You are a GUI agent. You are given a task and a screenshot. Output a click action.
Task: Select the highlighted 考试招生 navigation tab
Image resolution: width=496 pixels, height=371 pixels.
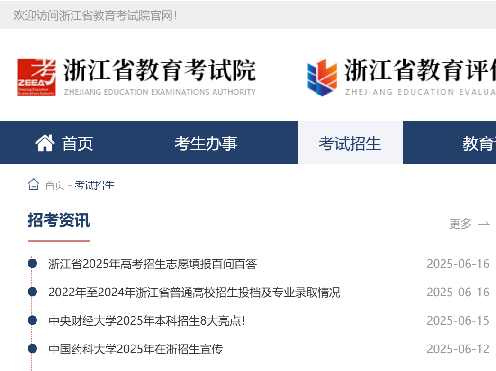(x=350, y=143)
